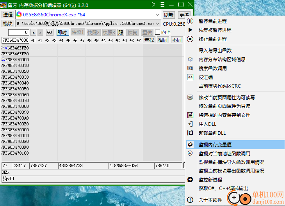Click the GO button

[x=49, y=32]
